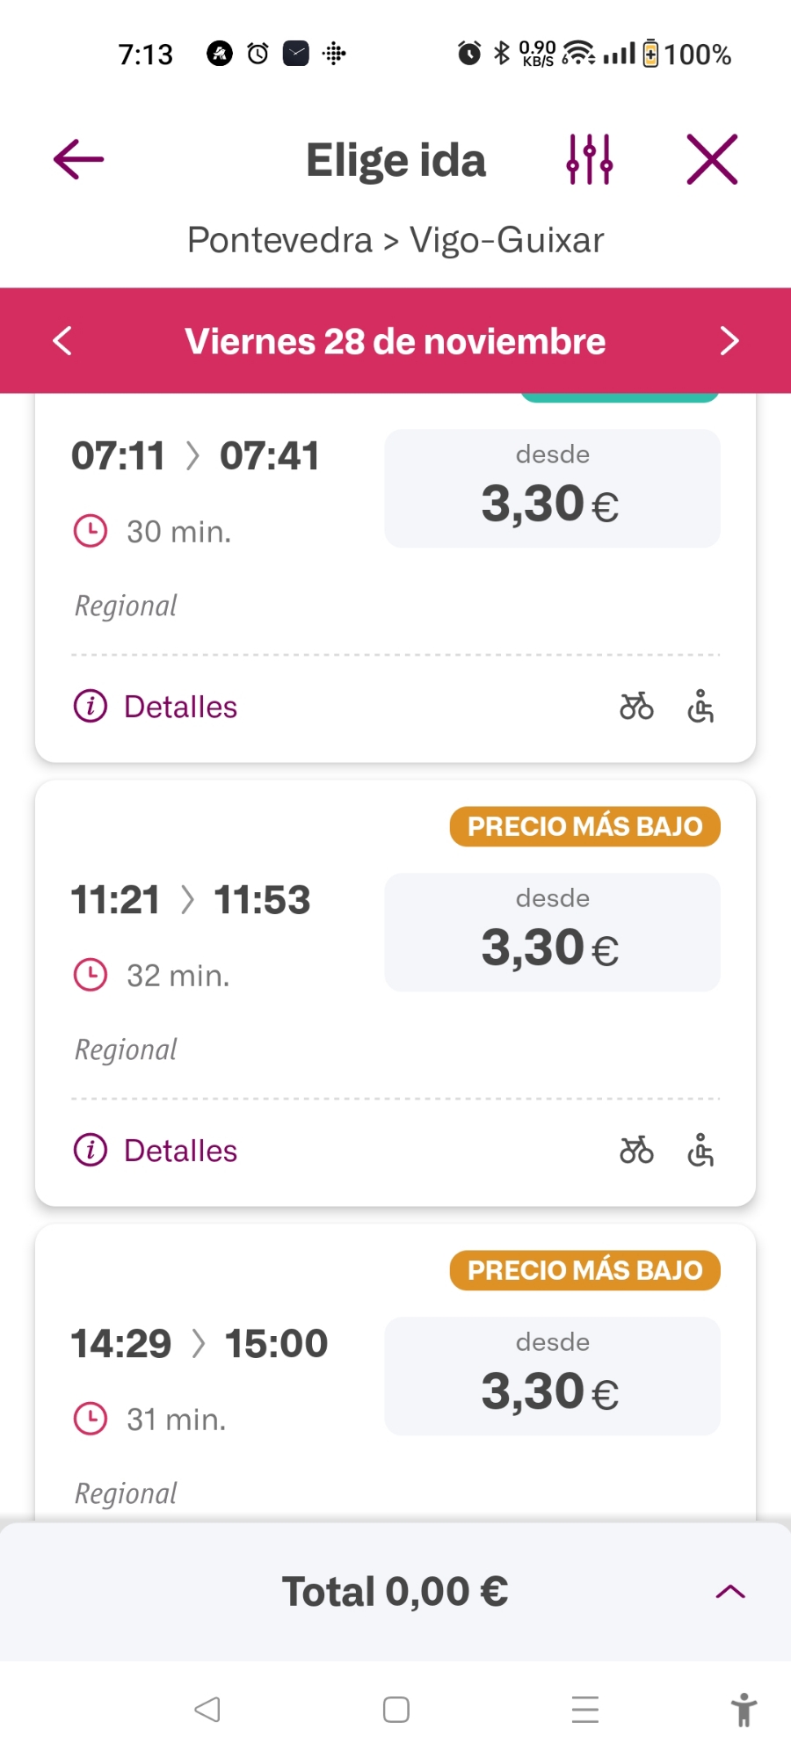Advance to next day after Viernes 28
791x1758 pixels.
pos(729,341)
